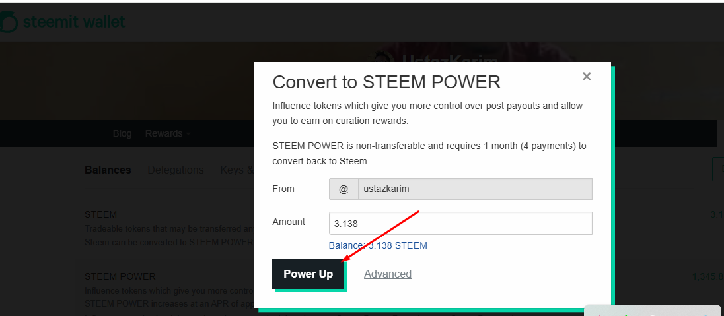Switch to the Delegations tab
This screenshot has height=316, width=724.
(176, 170)
